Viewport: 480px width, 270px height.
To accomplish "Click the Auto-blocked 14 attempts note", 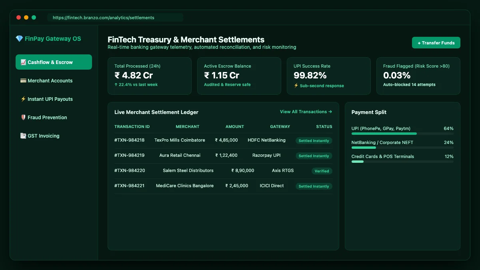I will point(409,85).
